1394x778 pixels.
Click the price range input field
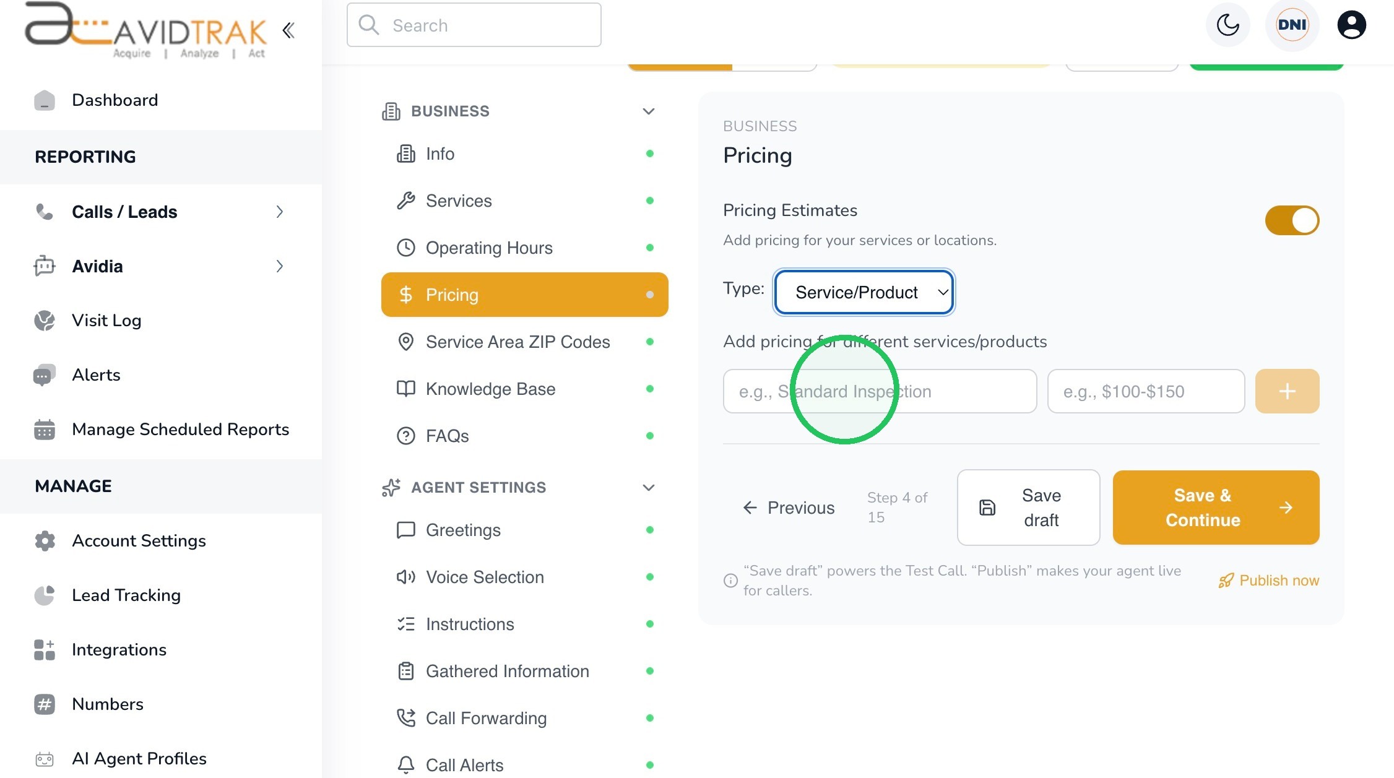coord(1146,391)
